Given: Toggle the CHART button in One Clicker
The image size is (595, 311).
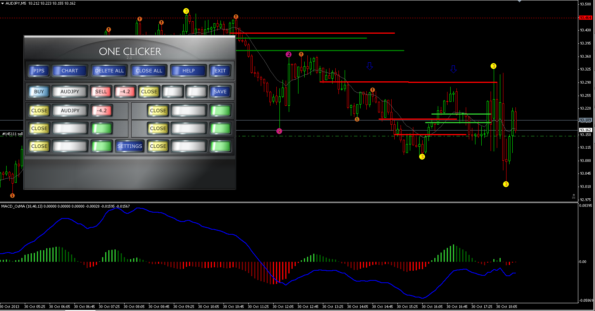Looking at the screenshot, I should point(70,71).
